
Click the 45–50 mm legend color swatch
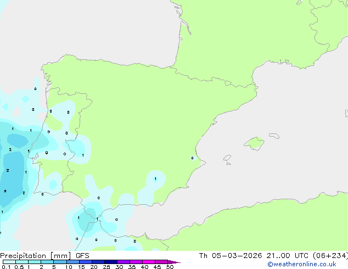[x=161, y=262]
